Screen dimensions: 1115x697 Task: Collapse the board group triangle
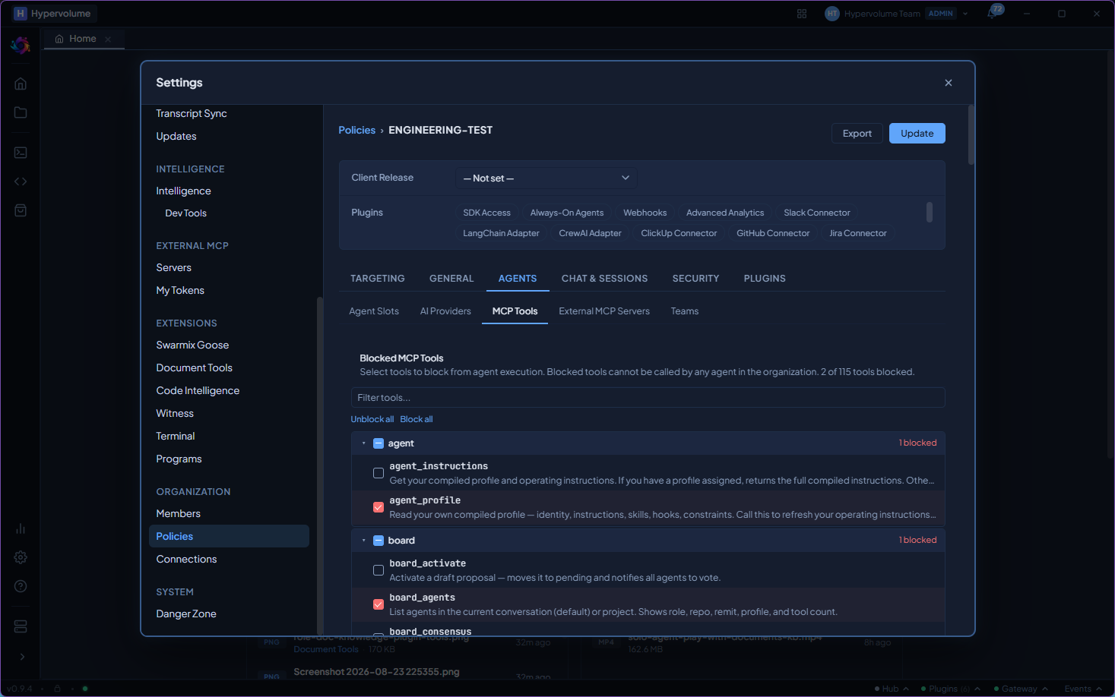364,541
